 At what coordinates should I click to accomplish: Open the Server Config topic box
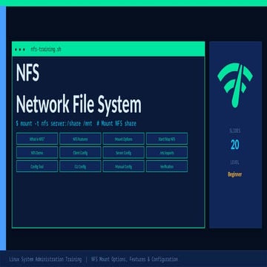[x=124, y=153]
